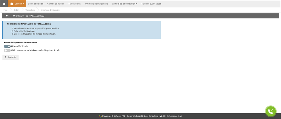Enable ITA2 Seguridad Social import switch
The image size is (281, 119).
(x=7, y=50)
